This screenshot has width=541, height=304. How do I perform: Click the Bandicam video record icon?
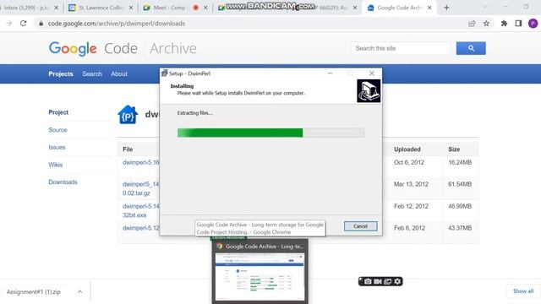point(378,281)
